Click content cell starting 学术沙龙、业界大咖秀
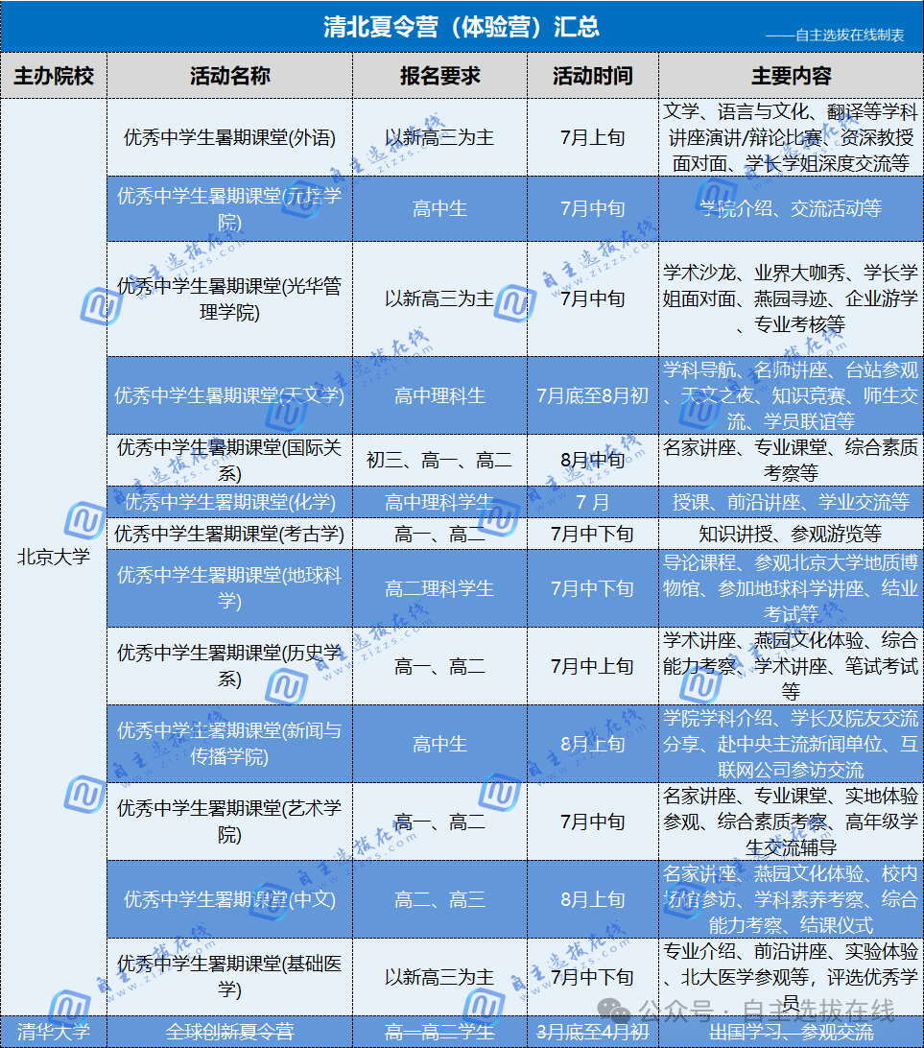 [791, 298]
